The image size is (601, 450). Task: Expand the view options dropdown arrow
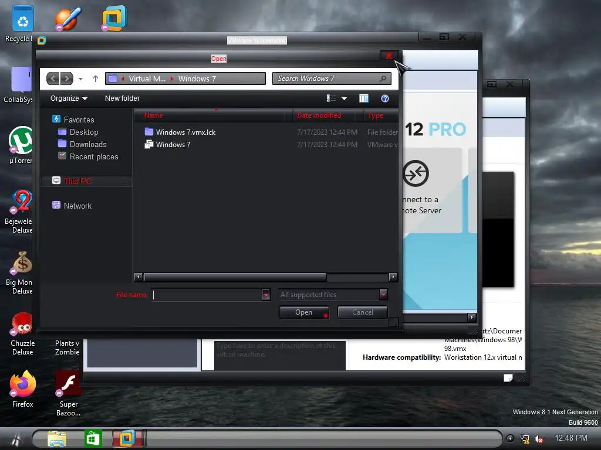click(x=344, y=98)
